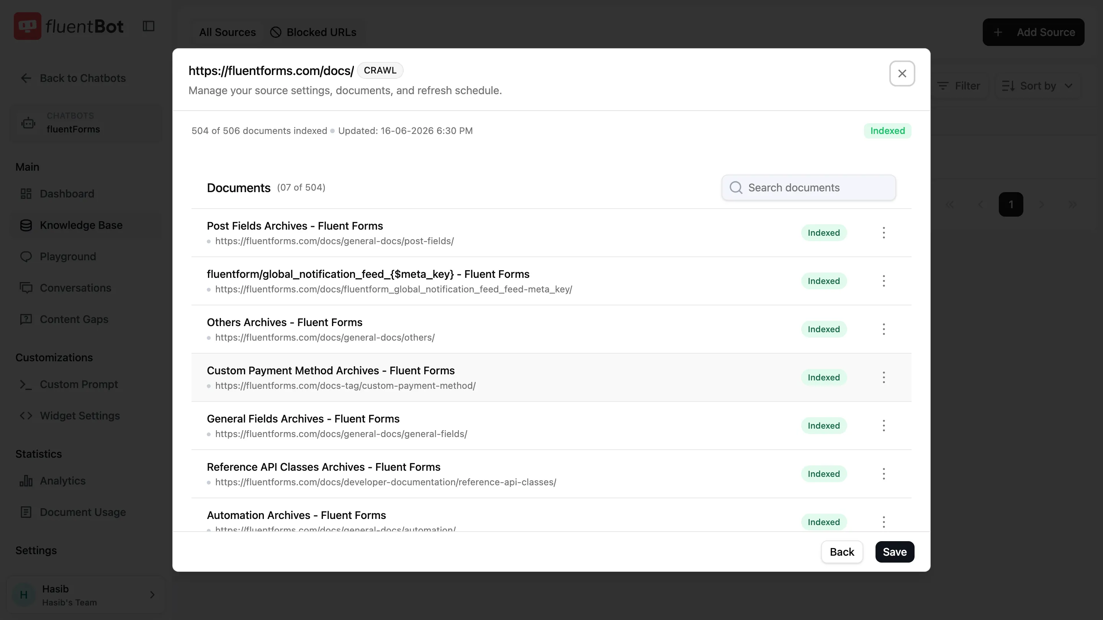Screen dimensions: 1103x620
Task: Click the Knowledge Base database icon
Action: click(x=26, y=225)
